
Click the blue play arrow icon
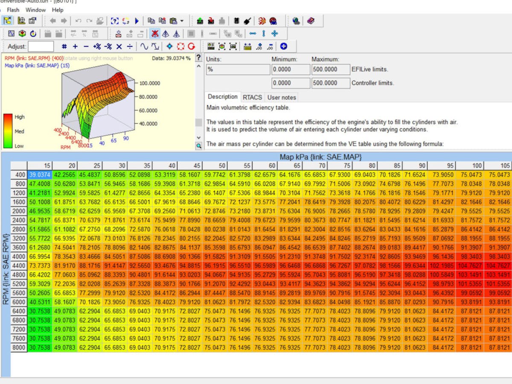(x=137, y=20)
